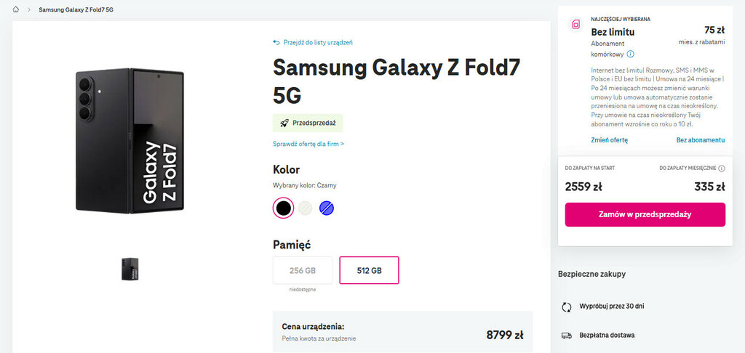Click Zamów w przedsprzedaży button
The image size is (745, 353).
645,215
